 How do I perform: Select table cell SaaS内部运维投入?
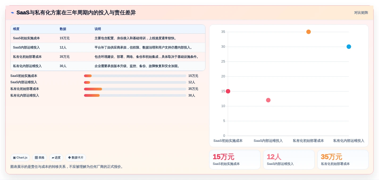[26, 47]
